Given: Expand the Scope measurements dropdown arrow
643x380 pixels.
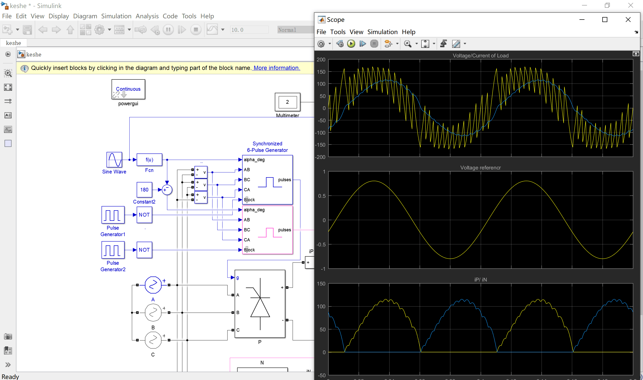Looking at the screenshot, I should point(465,44).
